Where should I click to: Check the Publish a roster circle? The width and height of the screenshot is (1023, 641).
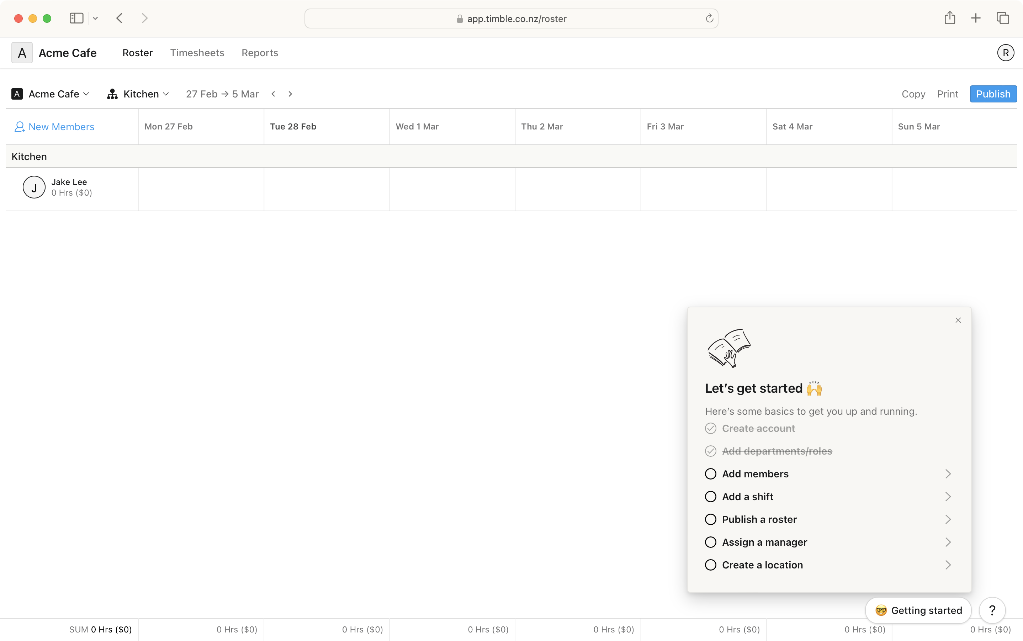(711, 519)
